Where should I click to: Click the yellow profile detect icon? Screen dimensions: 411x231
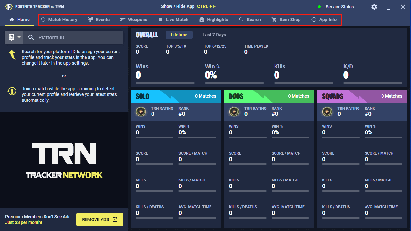pyautogui.click(x=12, y=91)
